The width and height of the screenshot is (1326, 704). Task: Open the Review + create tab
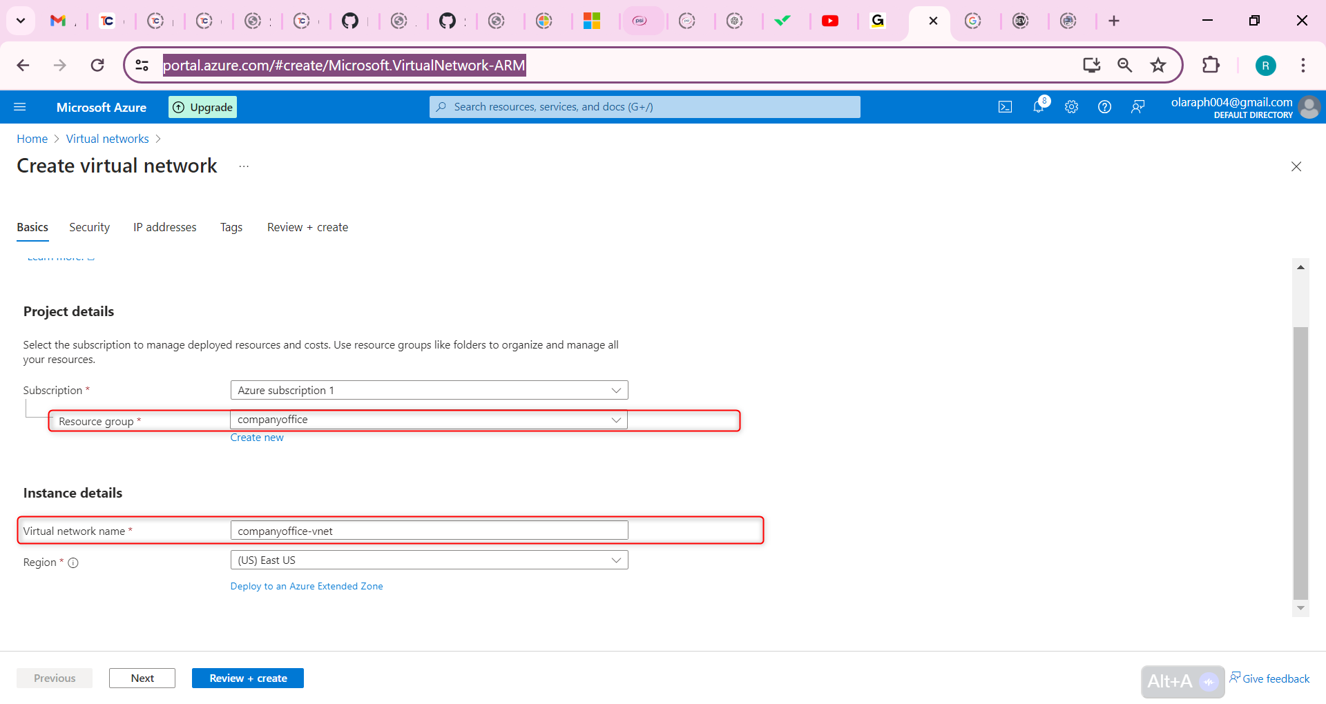coord(307,227)
